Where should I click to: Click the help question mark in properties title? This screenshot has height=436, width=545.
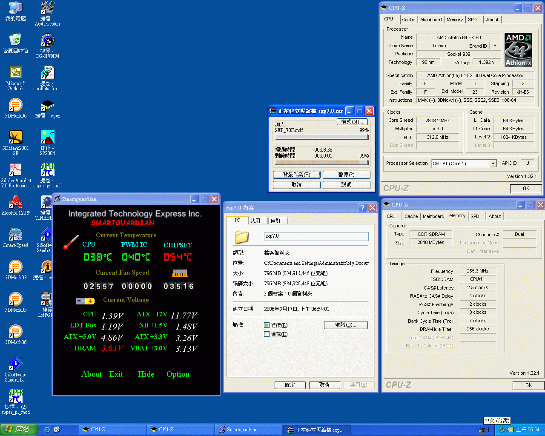click(x=362, y=208)
